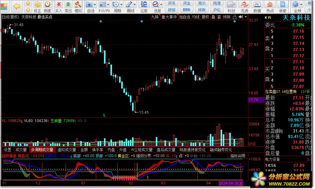Expand the chart header dropdown arrow
315x189 pixels.
246,17
